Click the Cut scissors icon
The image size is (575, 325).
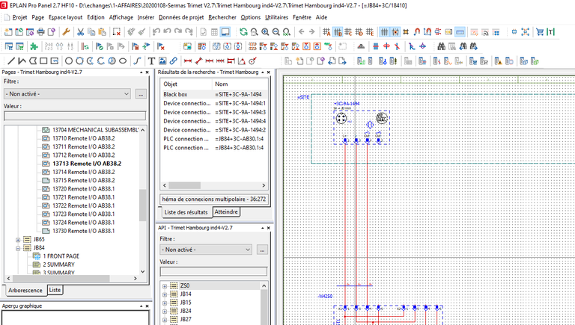pyautogui.click(x=80, y=32)
